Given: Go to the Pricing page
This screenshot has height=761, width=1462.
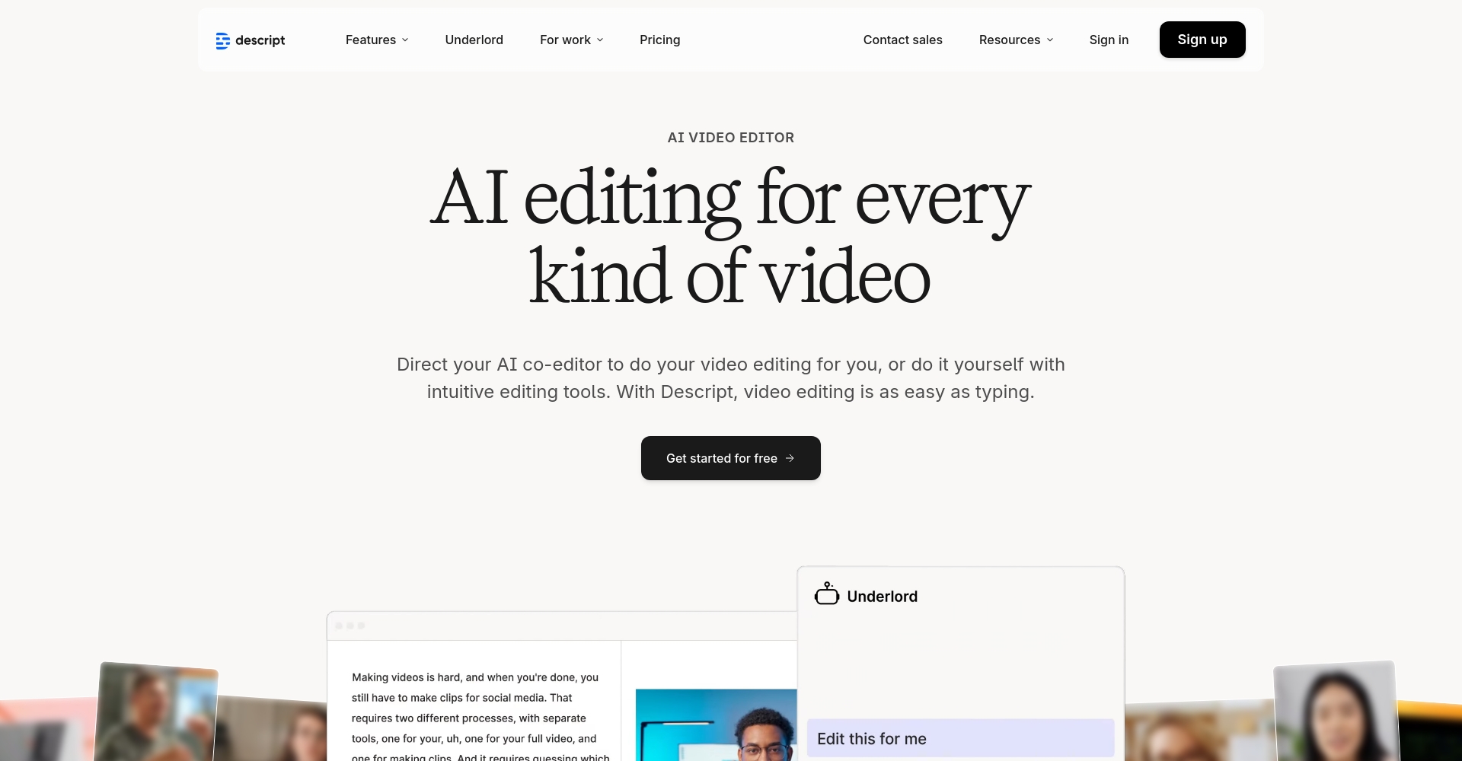Looking at the screenshot, I should tap(659, 40).
